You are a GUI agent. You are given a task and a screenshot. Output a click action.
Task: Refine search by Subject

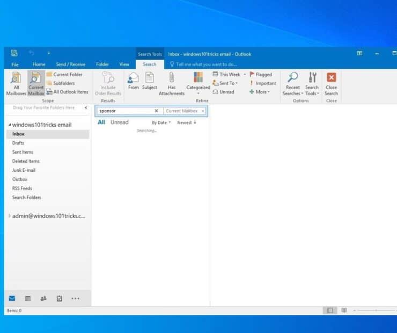(149, 81)
